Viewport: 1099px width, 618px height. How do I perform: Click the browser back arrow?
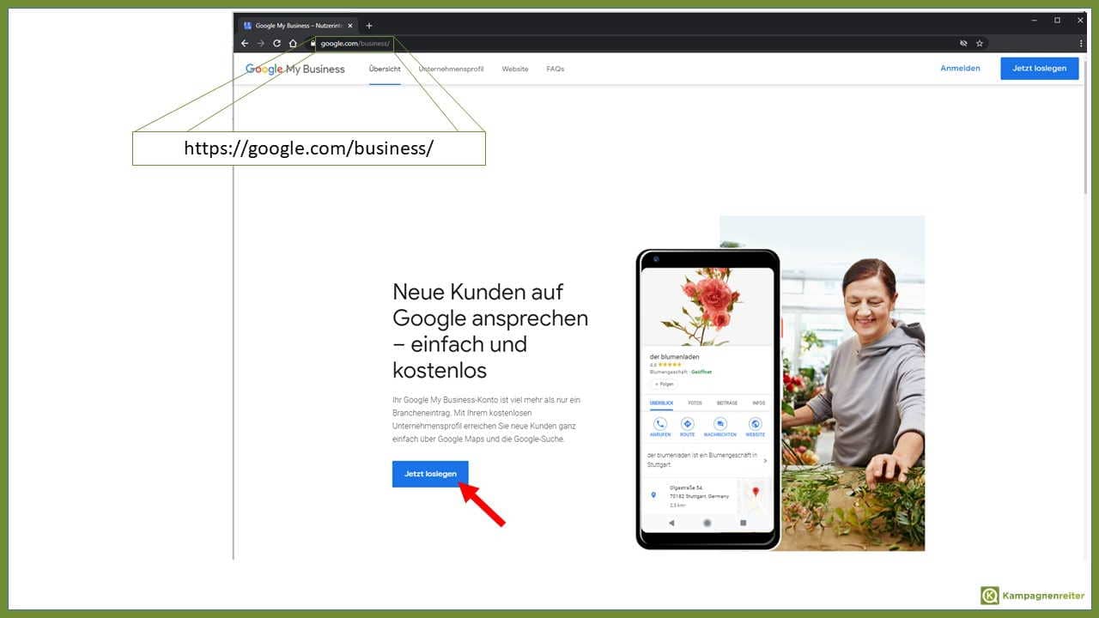(245, 43)
